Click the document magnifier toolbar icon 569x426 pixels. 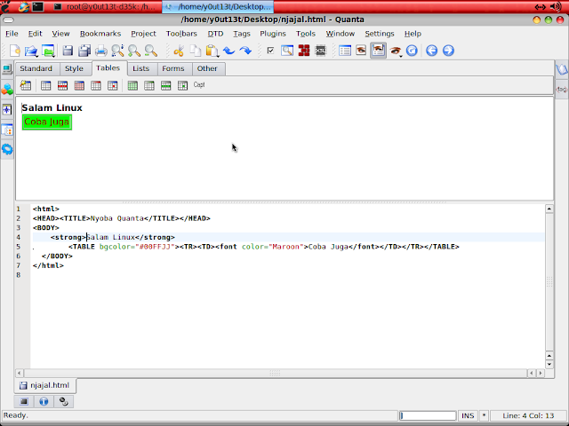[x=287, y=51]
